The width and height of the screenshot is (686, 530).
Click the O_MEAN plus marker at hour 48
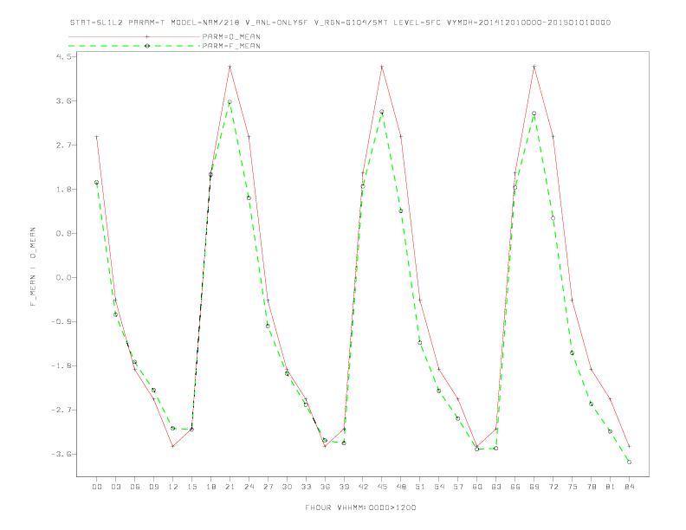(x=401, y=137)
